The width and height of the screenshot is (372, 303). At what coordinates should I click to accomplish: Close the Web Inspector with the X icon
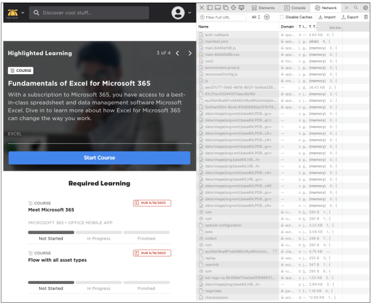202,7
